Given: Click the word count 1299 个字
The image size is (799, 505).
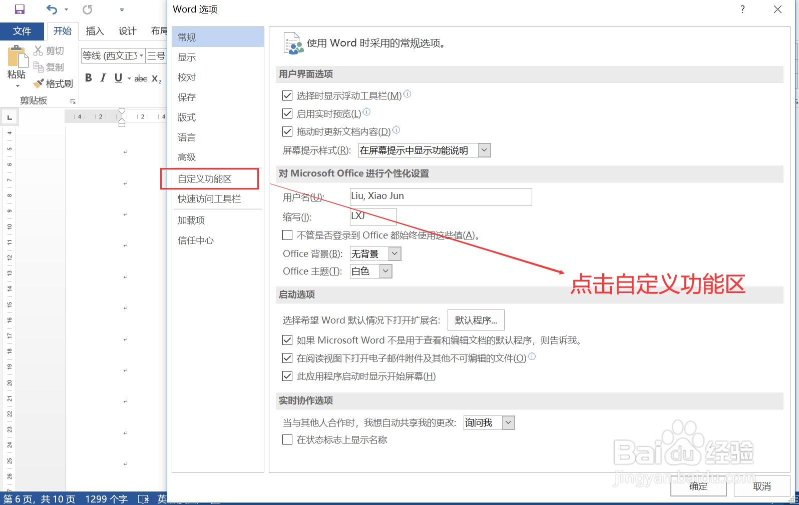Looking at the screenshot, I should [106, 499].
